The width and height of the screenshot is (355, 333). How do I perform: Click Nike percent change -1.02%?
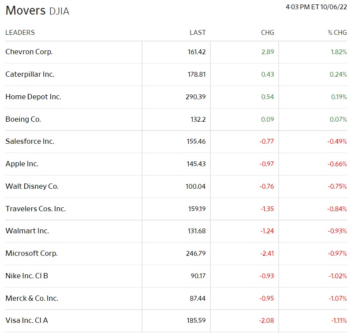pyautogui.click(x=338, y=276)
